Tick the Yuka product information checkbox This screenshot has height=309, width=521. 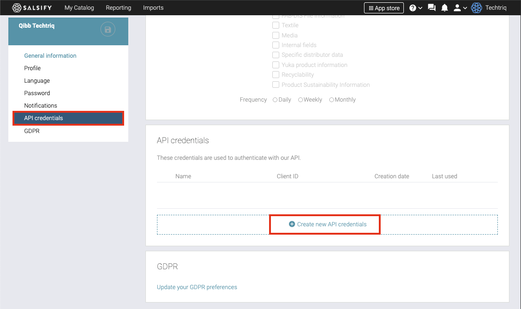pyautogui.click(x=276, y=65)
